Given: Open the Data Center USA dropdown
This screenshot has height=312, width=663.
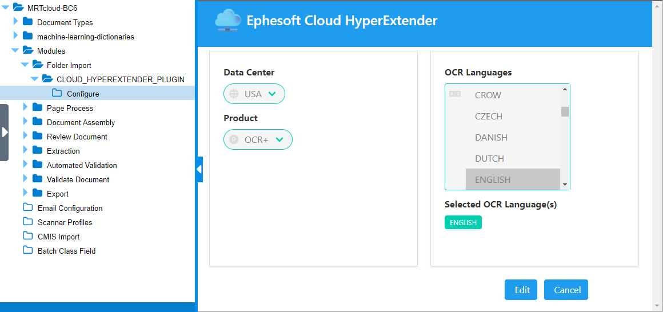Looking at the screenshot, I should coord(254,94).
